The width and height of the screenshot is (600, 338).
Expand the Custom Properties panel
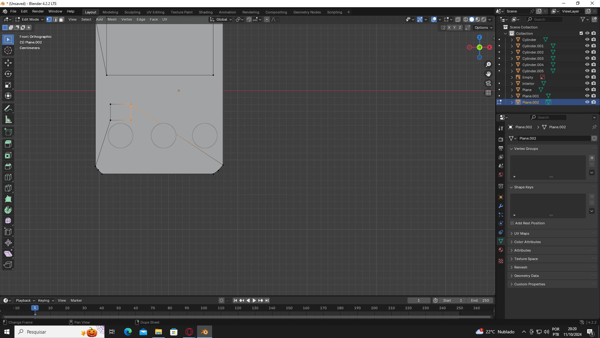[x=552, y=284]
